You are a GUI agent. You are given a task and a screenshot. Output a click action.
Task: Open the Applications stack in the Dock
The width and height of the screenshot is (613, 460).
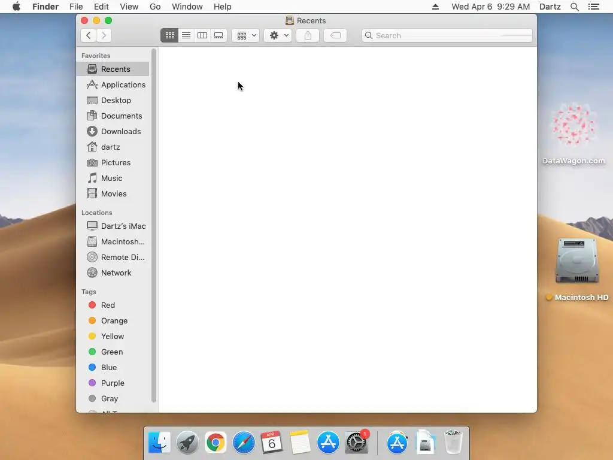[x=397, y=443]
